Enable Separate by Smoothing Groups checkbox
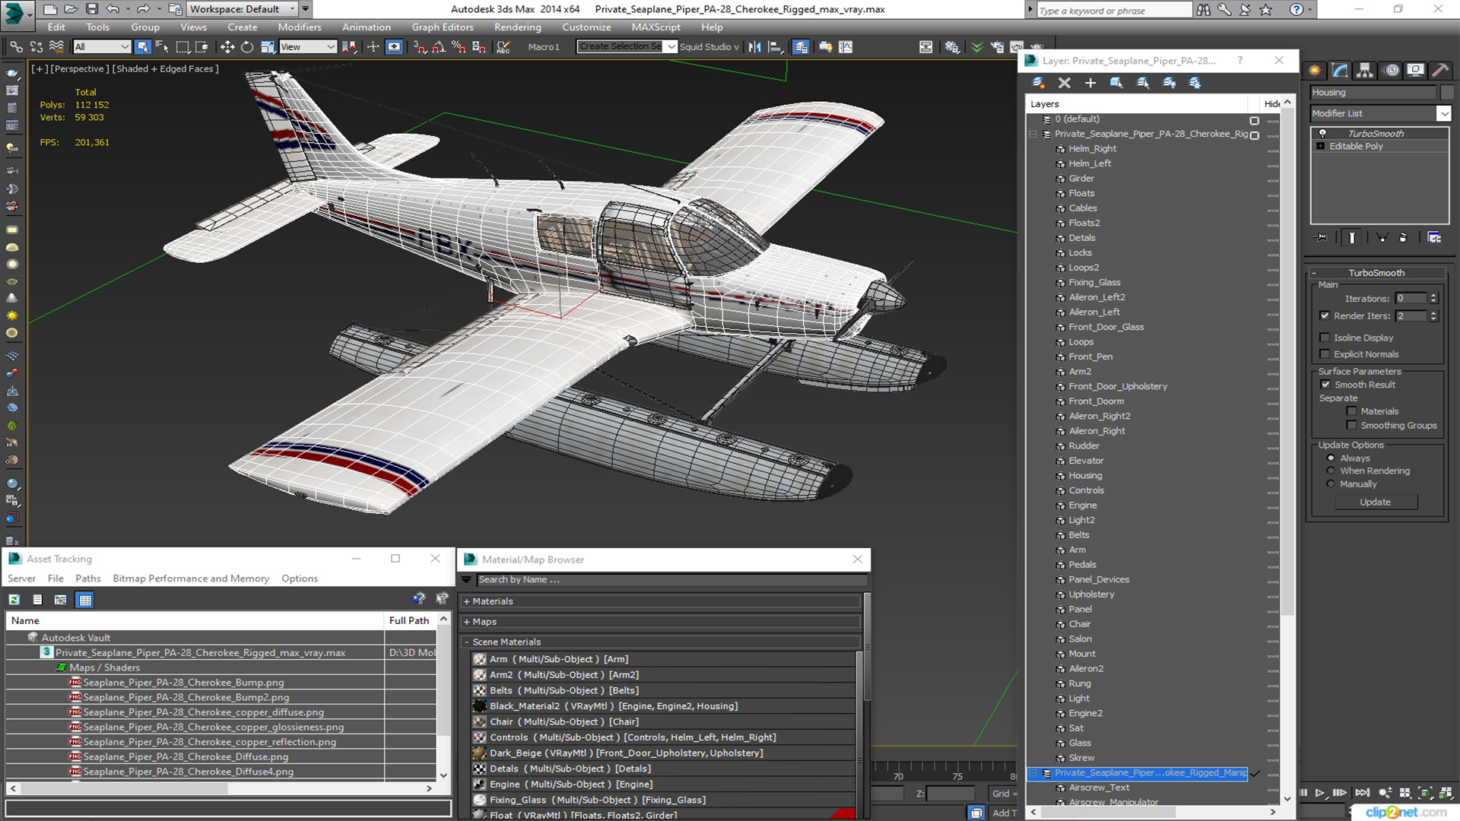The image size is (1460, 821). (1351, 426)
